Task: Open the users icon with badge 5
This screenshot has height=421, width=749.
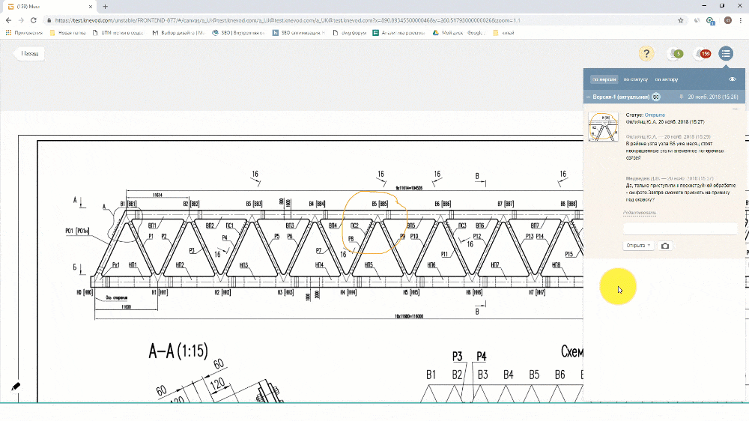Action: 676,53
